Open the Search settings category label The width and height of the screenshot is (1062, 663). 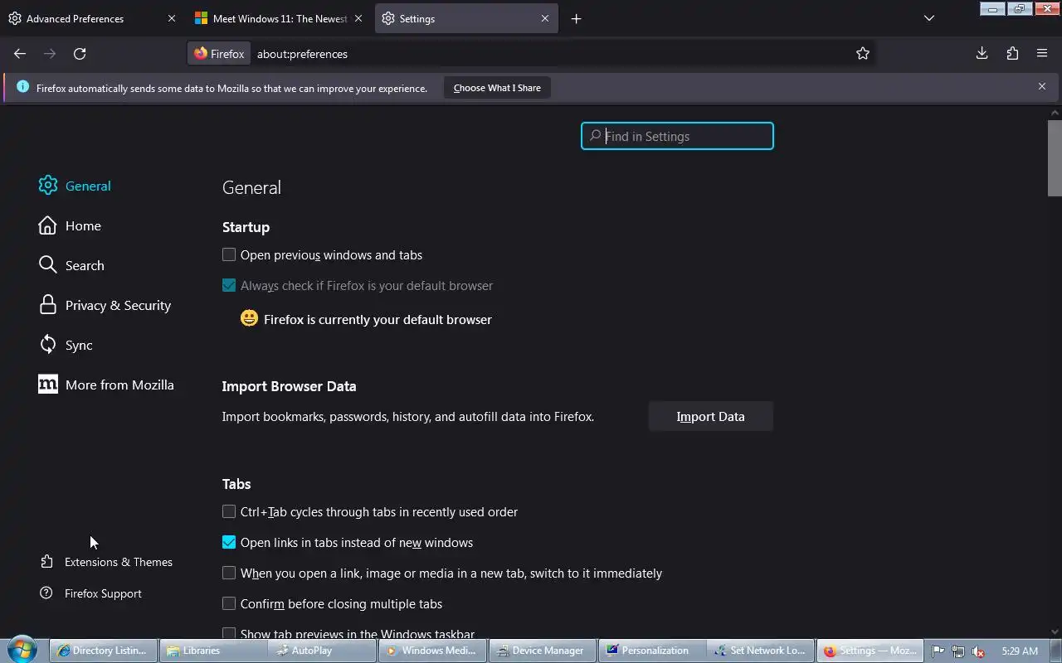tap(85, 265)
